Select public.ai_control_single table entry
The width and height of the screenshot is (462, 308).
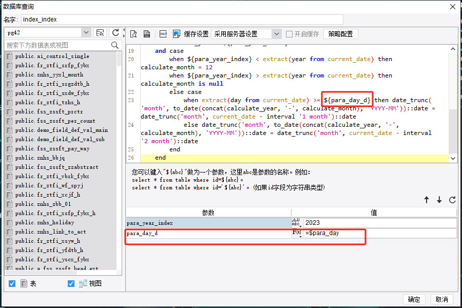pyautogui.click(x=52, y=56)
